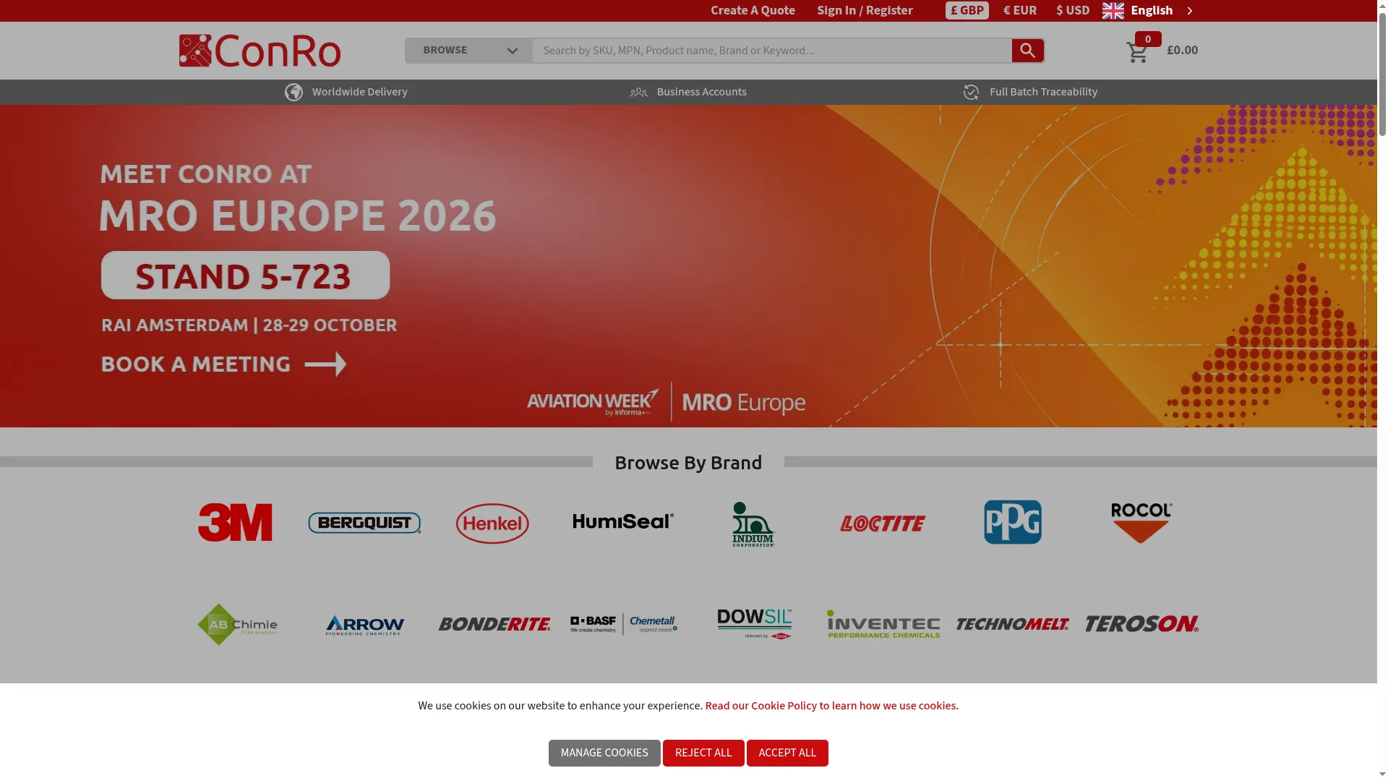Screen dimensions: 1388x781
Task: Click Manage Cookies button
Action: (x=604, y=753)
